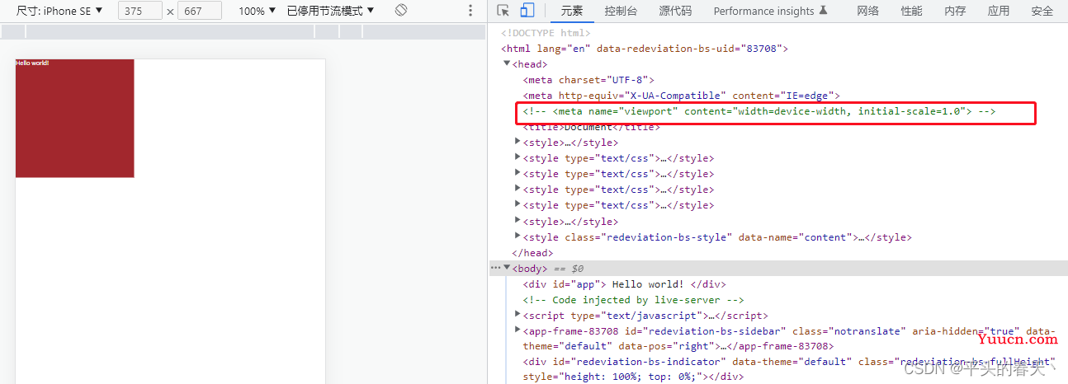Viewport: 1068px width, 384px height.
Task: Select the title Document line
Action: point(591,127)
